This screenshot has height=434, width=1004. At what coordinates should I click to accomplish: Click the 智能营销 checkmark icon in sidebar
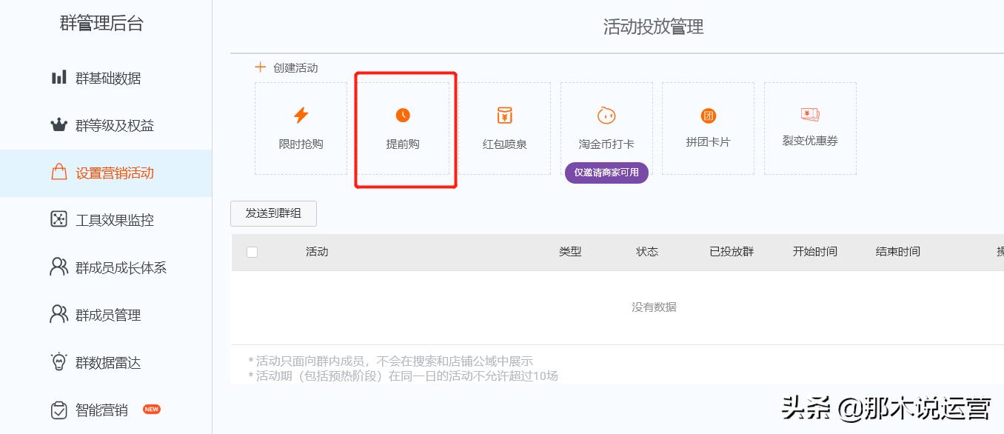[x=59, y=410]
